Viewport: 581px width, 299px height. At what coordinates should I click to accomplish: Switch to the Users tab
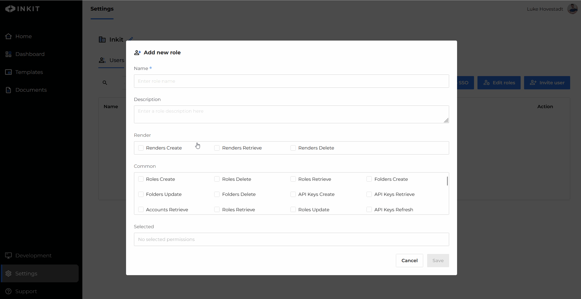pos(111,60)
